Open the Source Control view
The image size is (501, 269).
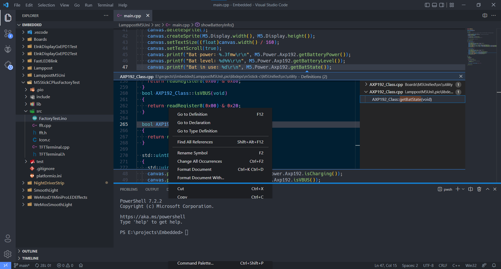coord(8,33)
